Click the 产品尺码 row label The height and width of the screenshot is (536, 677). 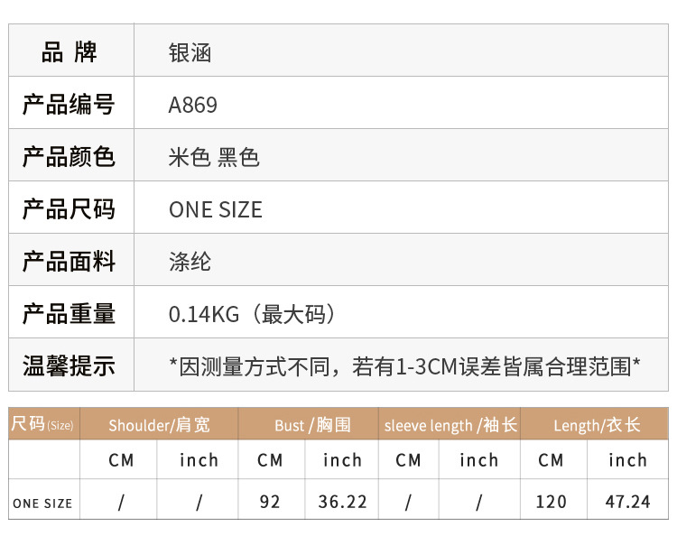[x=70, y=209]
